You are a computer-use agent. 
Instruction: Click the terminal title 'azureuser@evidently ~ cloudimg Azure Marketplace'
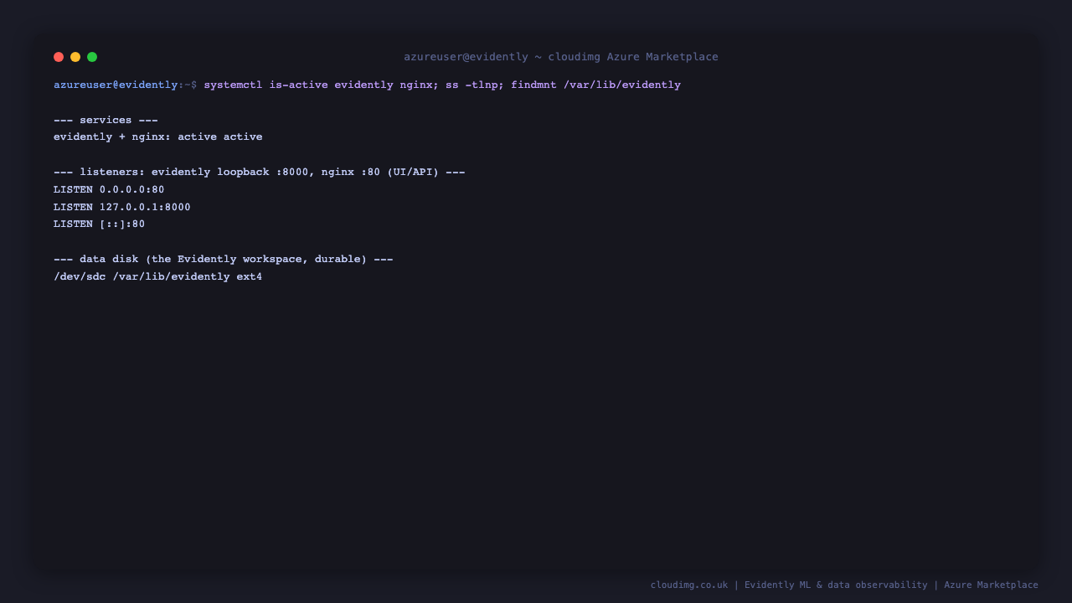click(561, 57)
